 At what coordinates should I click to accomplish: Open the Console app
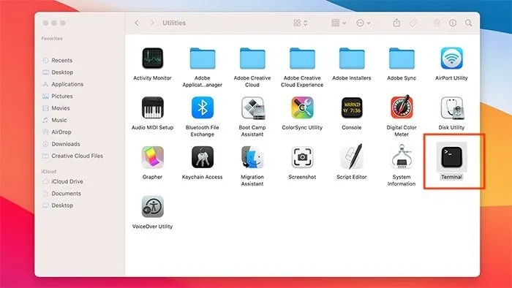coord(352,107)
